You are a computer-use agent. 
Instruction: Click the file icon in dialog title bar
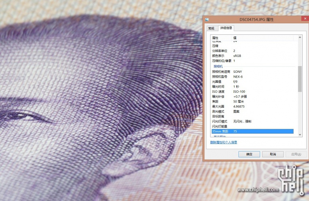[207, 19]
